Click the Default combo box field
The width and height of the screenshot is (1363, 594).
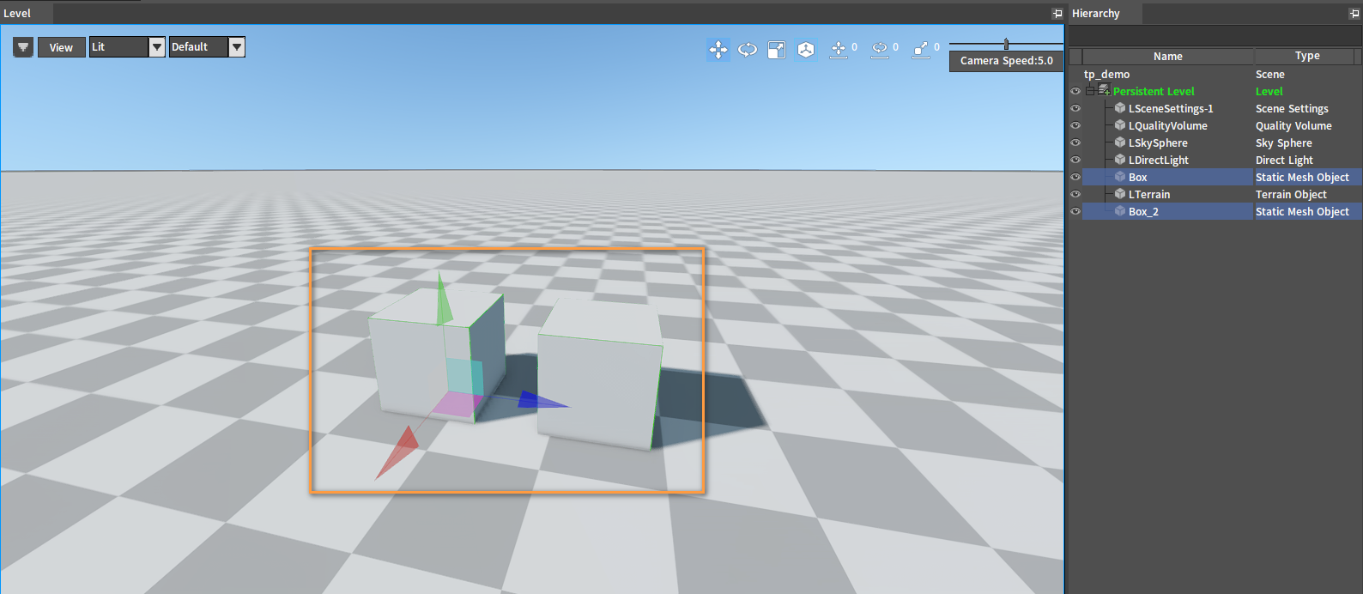tap(199, 47)
